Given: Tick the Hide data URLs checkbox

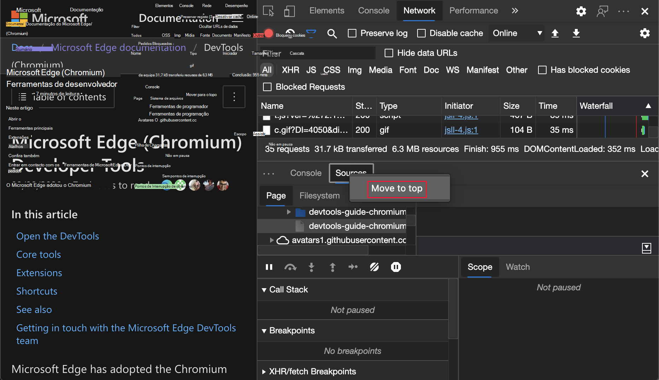Looking at the screenshot, I should pos(389,53).
